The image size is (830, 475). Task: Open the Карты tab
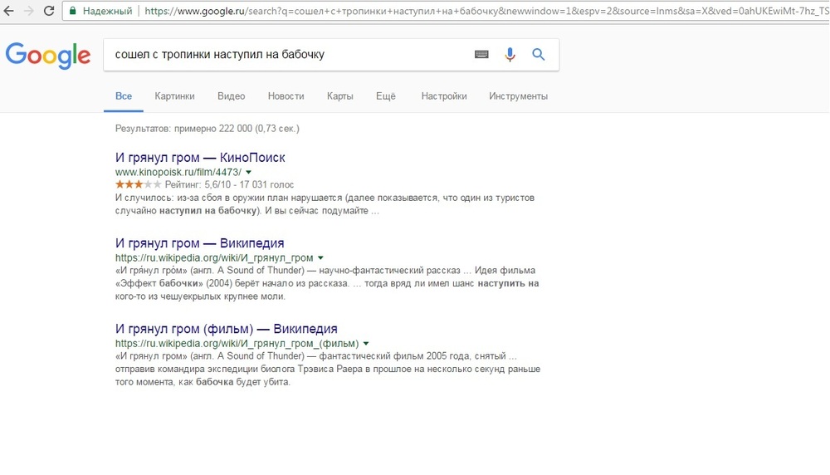tap(339, 96)
